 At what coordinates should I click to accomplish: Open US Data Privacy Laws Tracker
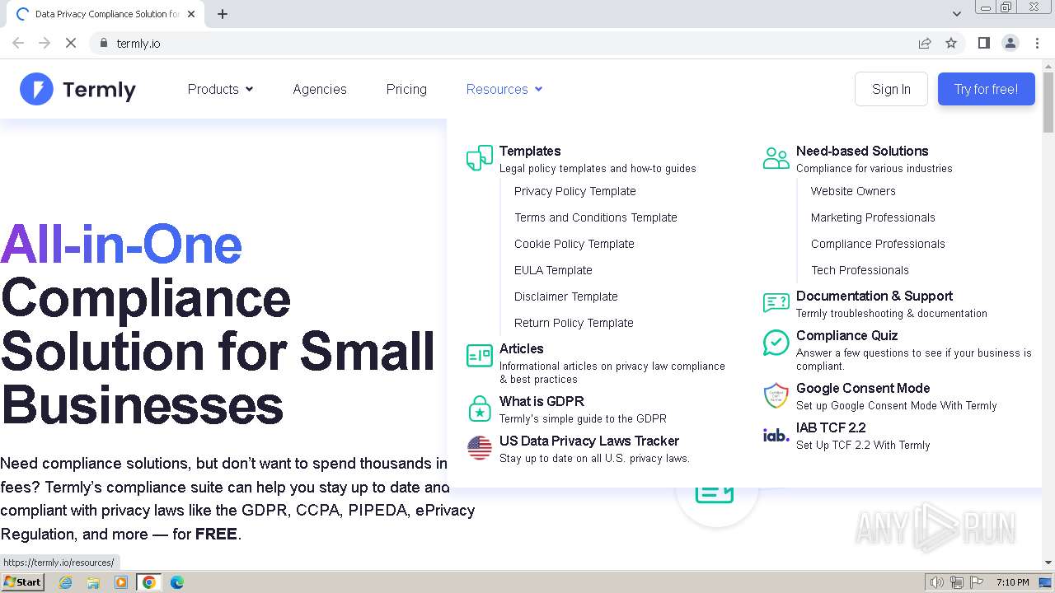click(589, 441)
